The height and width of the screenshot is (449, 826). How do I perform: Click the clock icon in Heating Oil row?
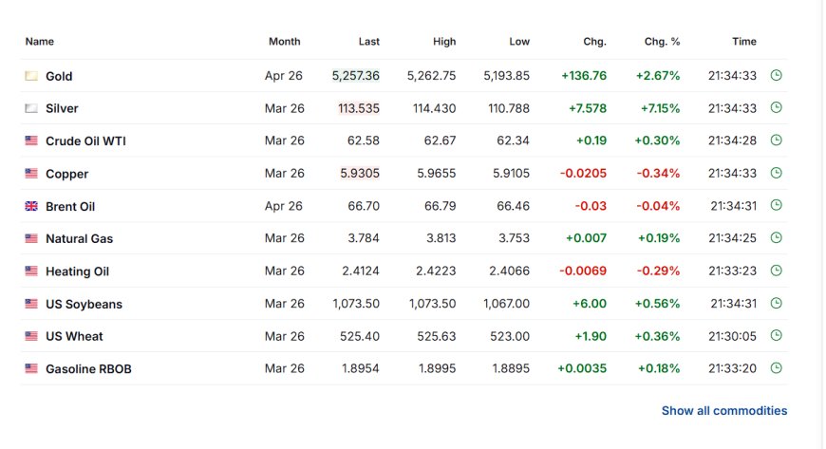(x=776, y=271)
